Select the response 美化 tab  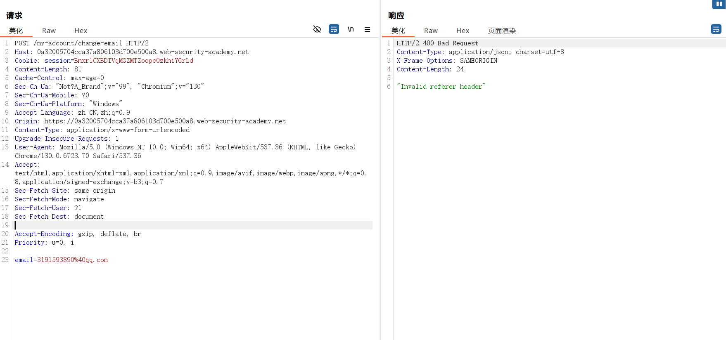coord(398,31)
